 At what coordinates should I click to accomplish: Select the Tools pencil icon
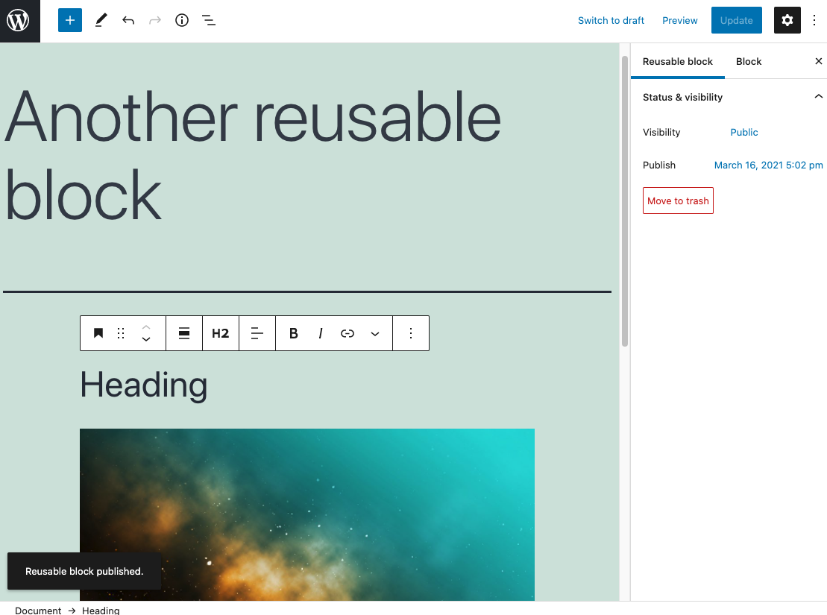tap(101, 20)
